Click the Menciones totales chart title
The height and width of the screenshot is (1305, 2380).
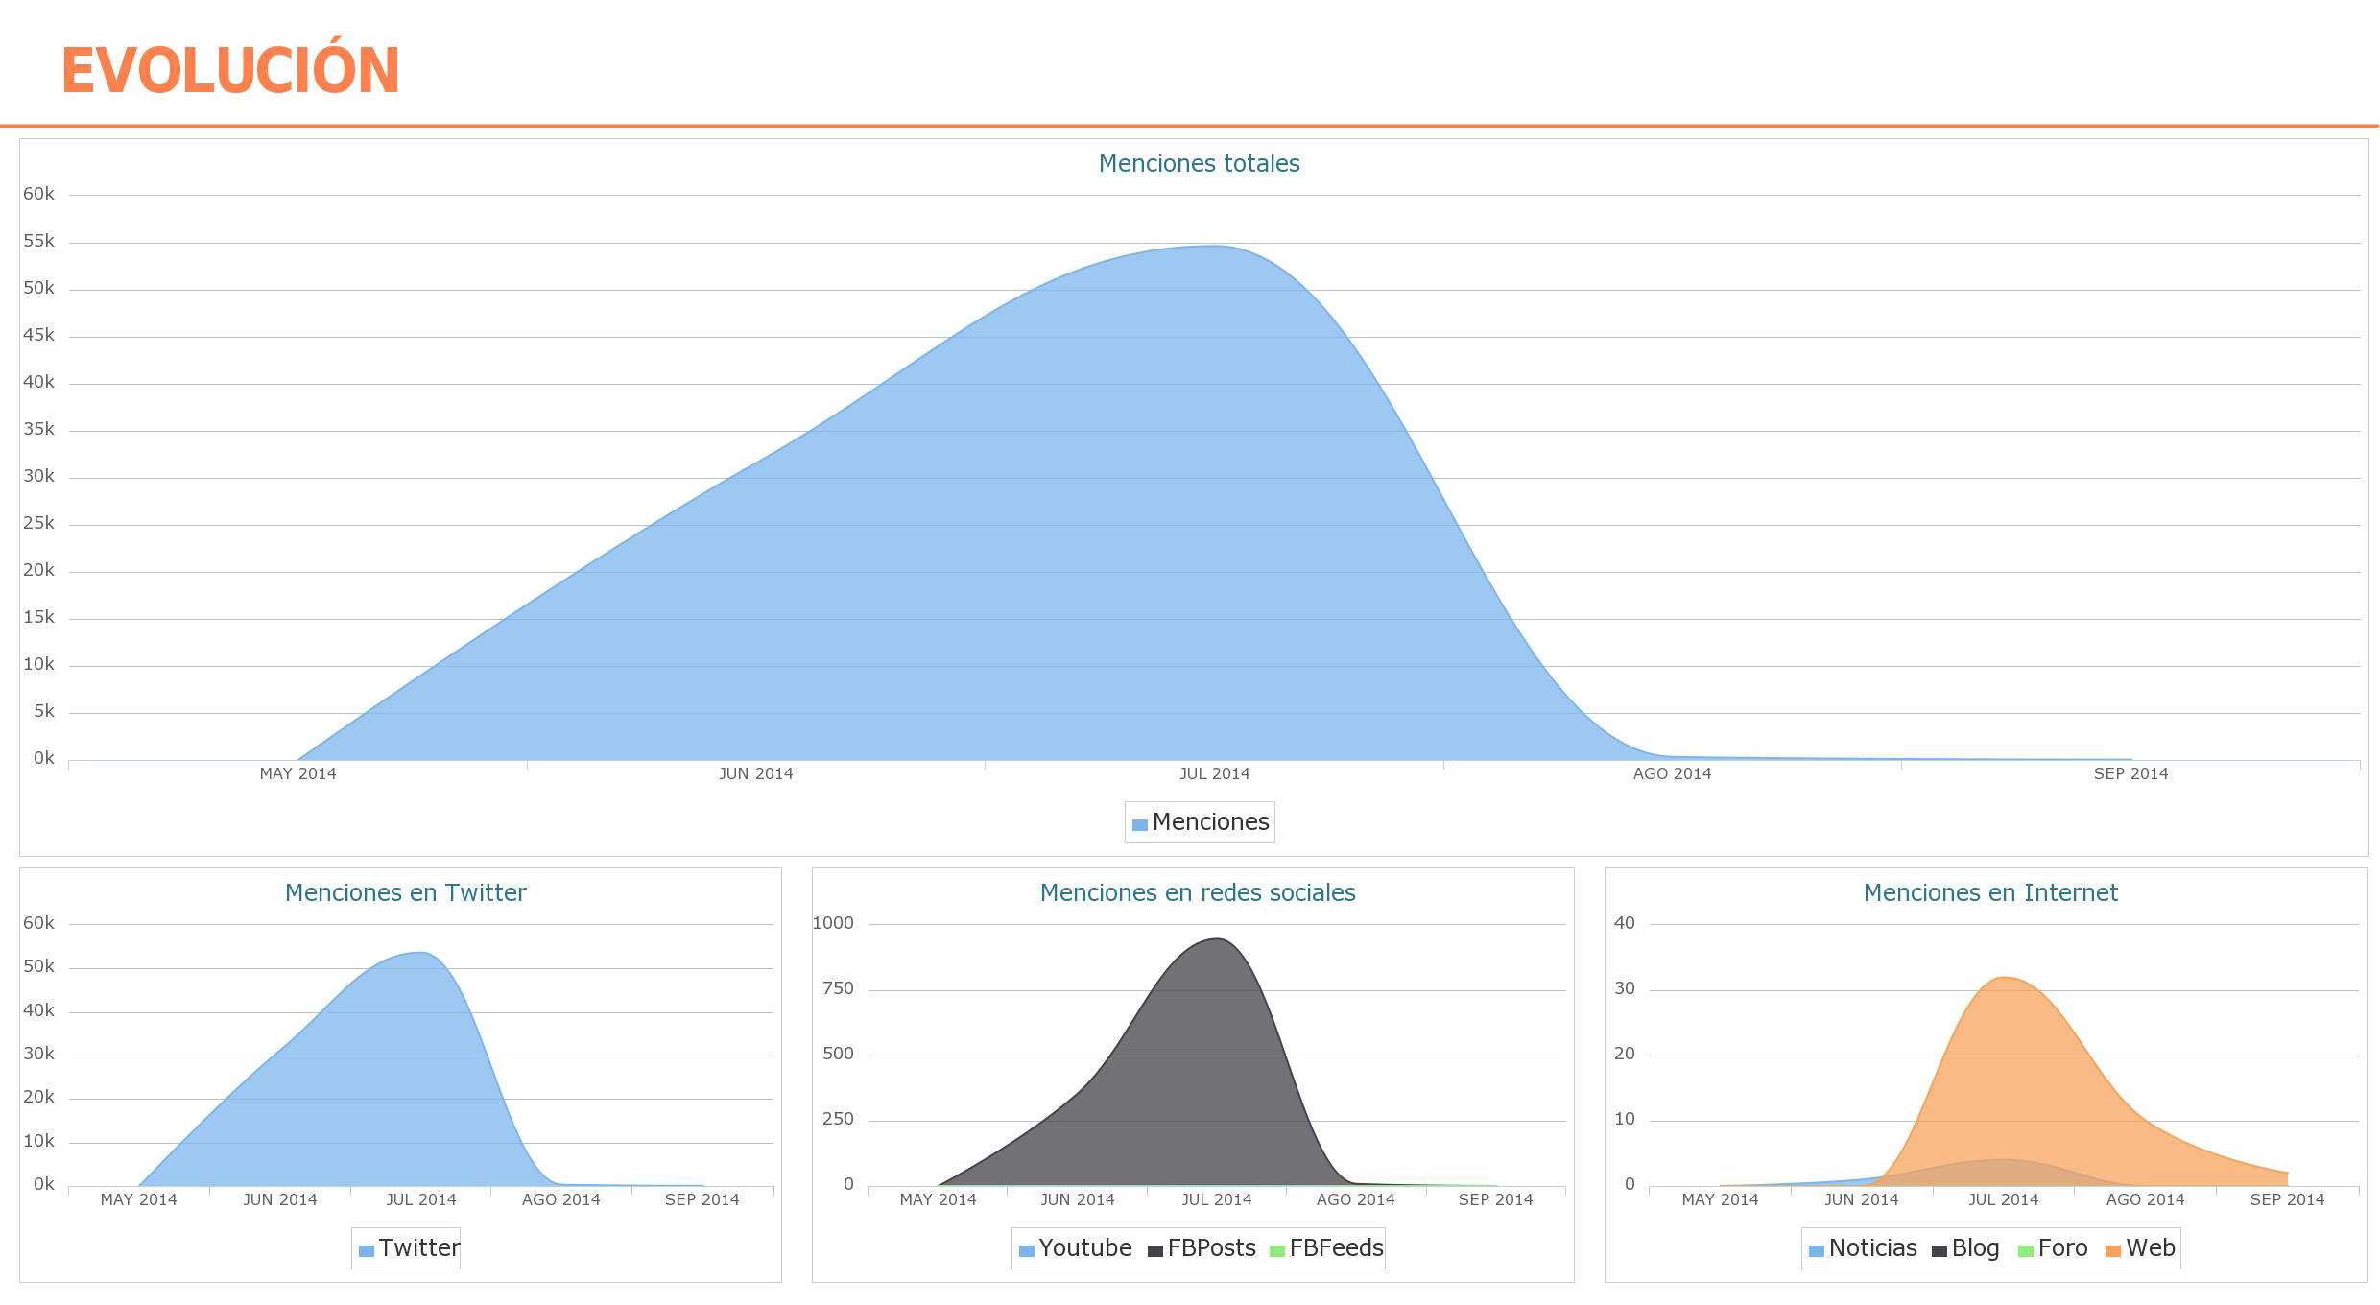click(x=1199, y=164)
